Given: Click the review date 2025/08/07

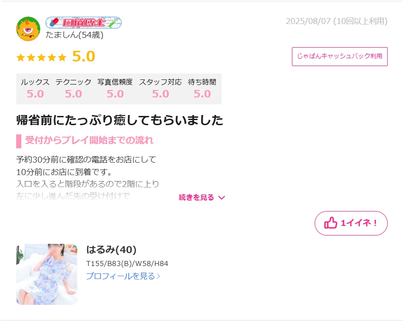Looking at the screenshot, I should coord(308,21).
